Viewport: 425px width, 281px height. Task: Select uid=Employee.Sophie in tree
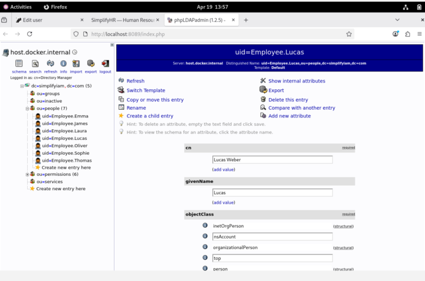[66, 153]
